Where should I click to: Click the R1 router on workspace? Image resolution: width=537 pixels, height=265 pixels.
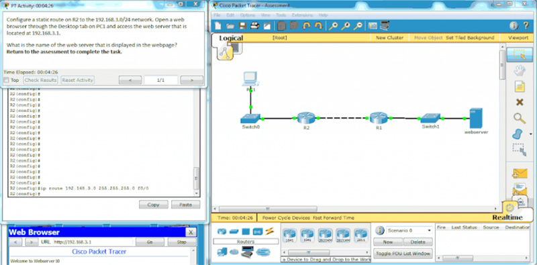click(379, 118)
